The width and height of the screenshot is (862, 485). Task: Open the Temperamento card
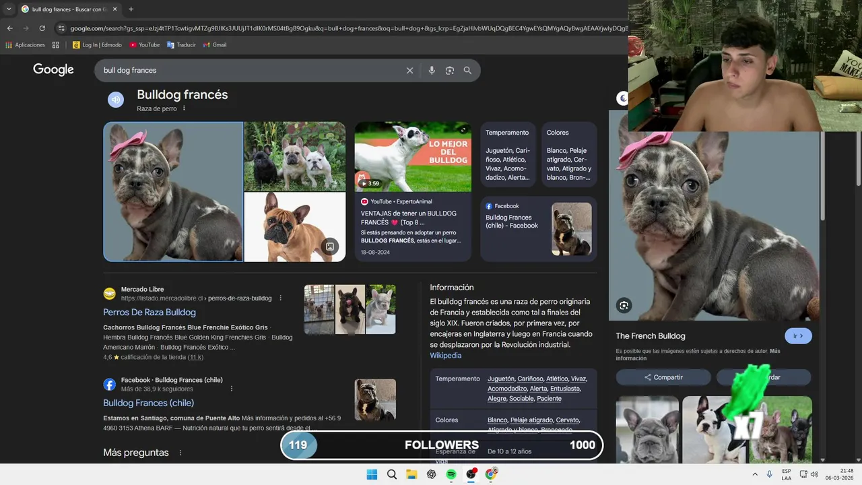[508, 154]
